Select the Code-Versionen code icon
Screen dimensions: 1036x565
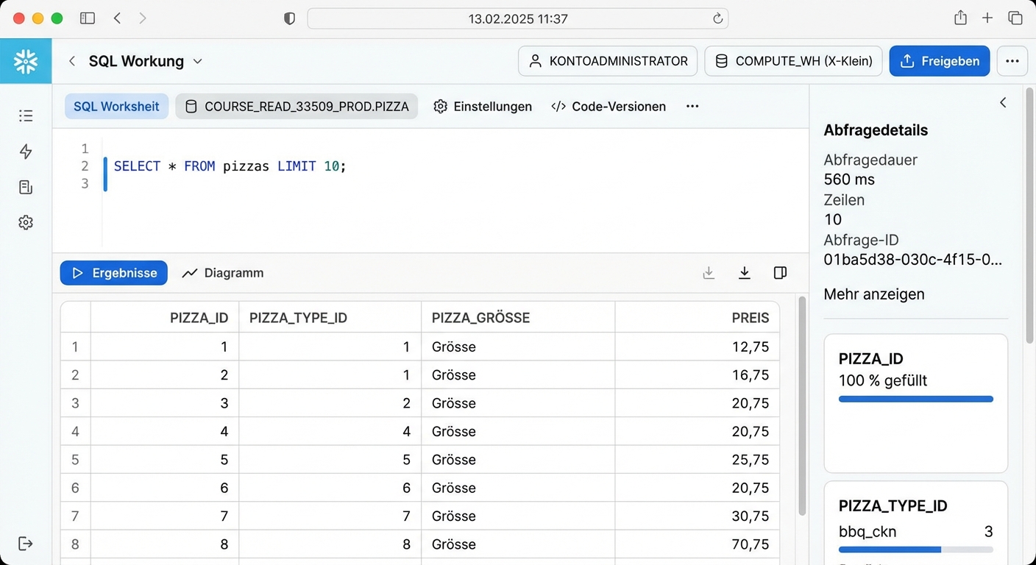pos(558,107)
